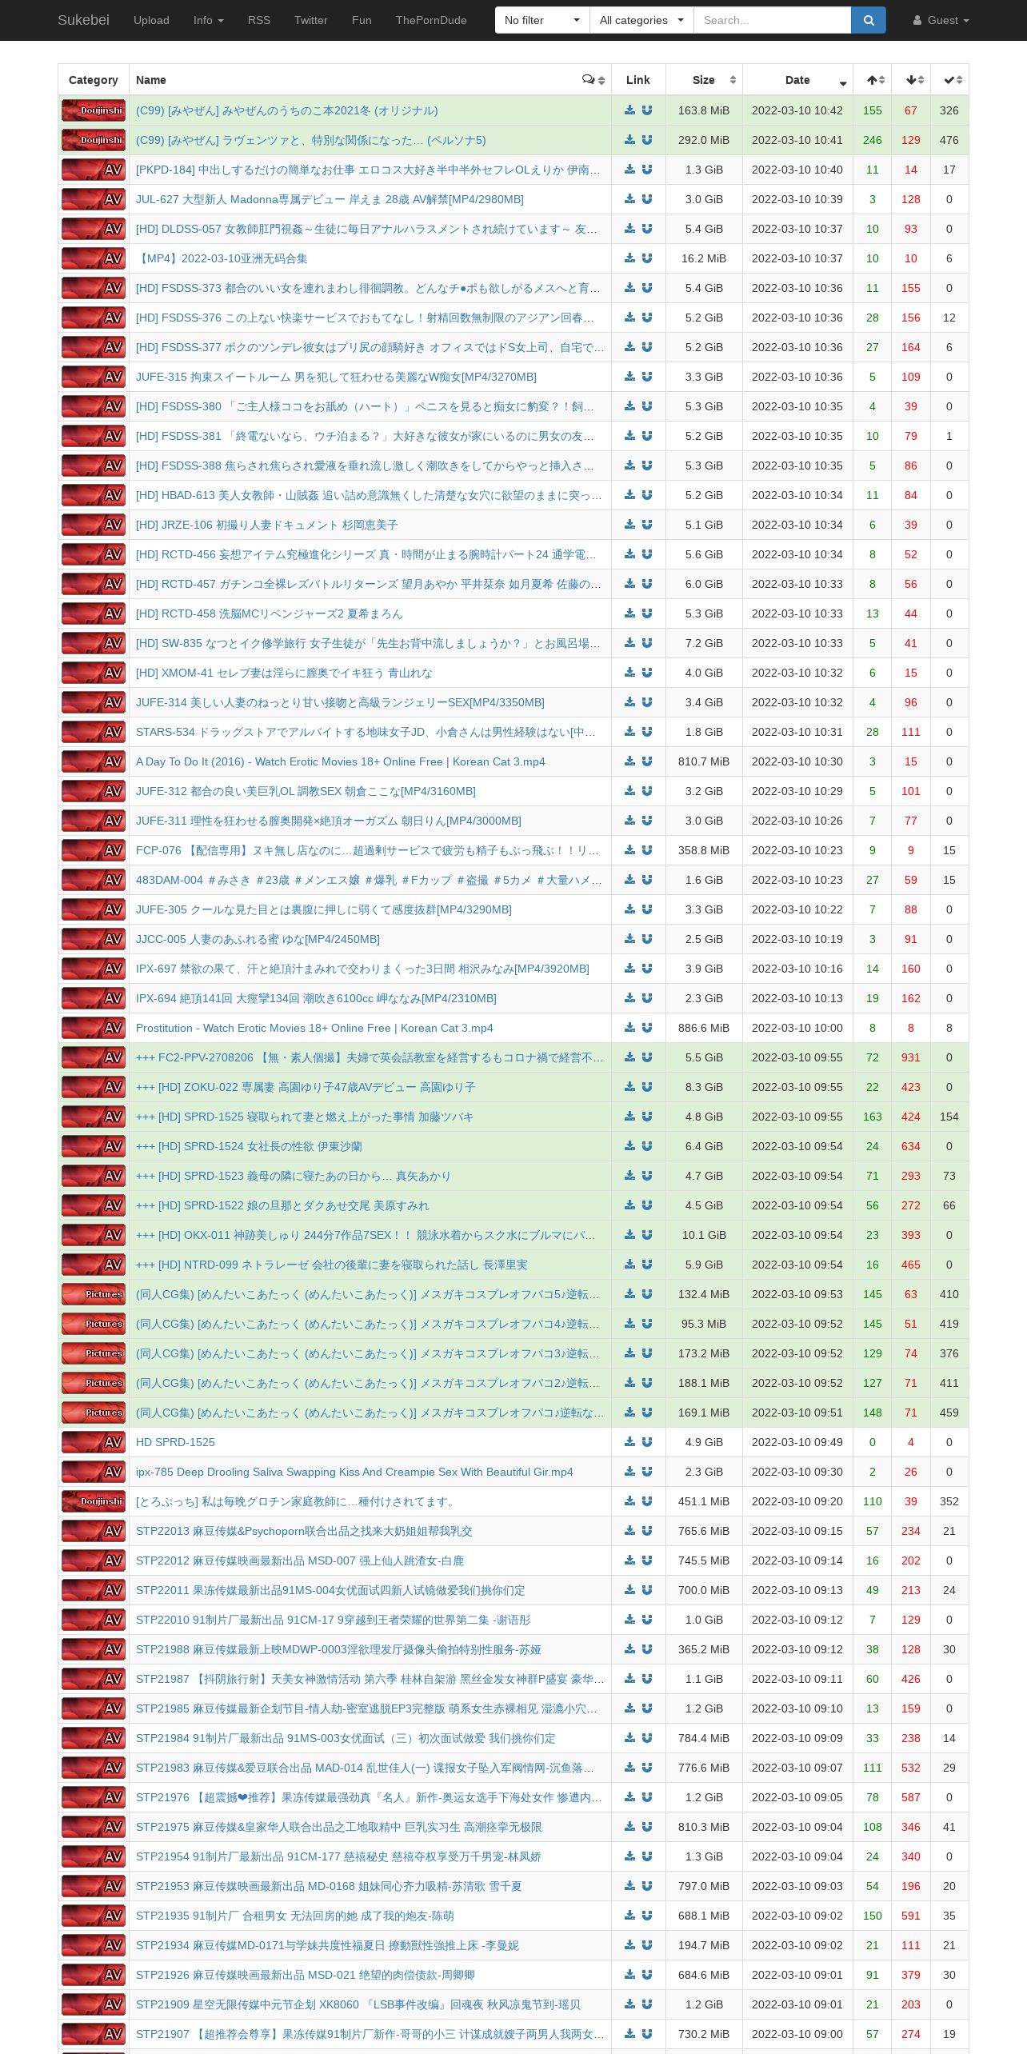Image resolution: width=1027 pixels, height=2054 pixels.
Task: Click the blue search magnifier button
Action: pyautogui.click(x=869, y=20)
